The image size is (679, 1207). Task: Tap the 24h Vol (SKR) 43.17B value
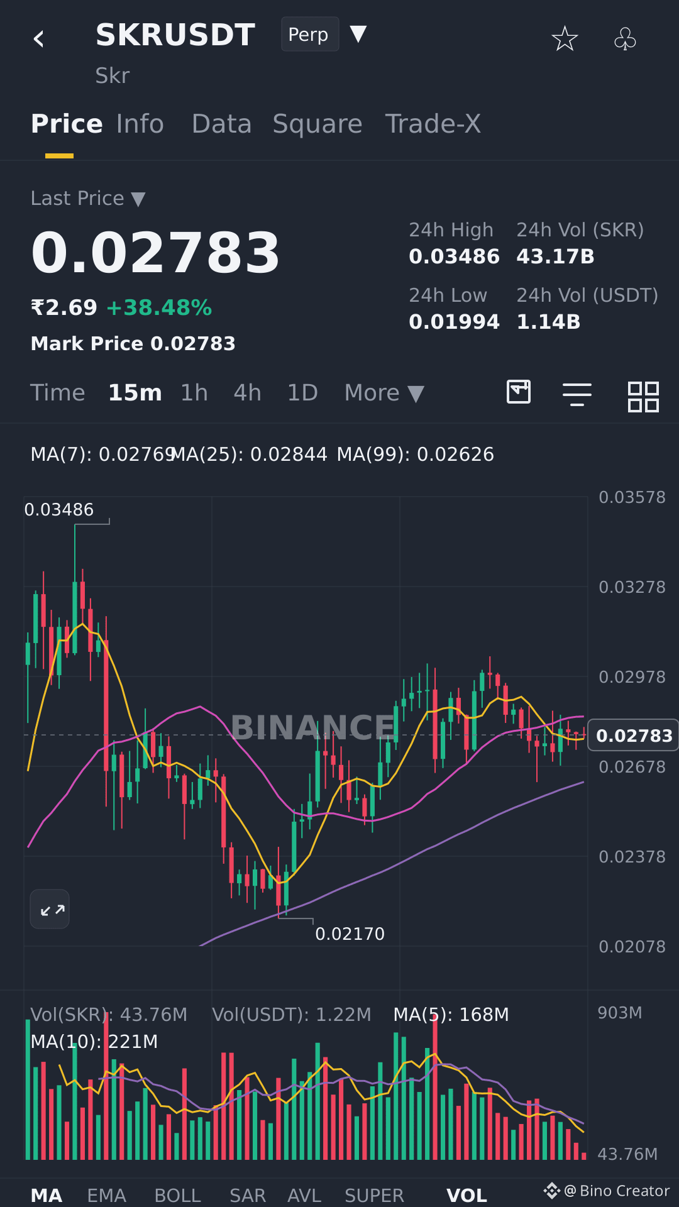pos(555,256)
